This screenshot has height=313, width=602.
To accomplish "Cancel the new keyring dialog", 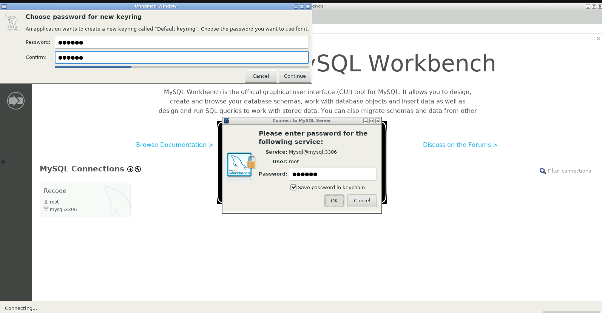I will click(x=261, y=76).
